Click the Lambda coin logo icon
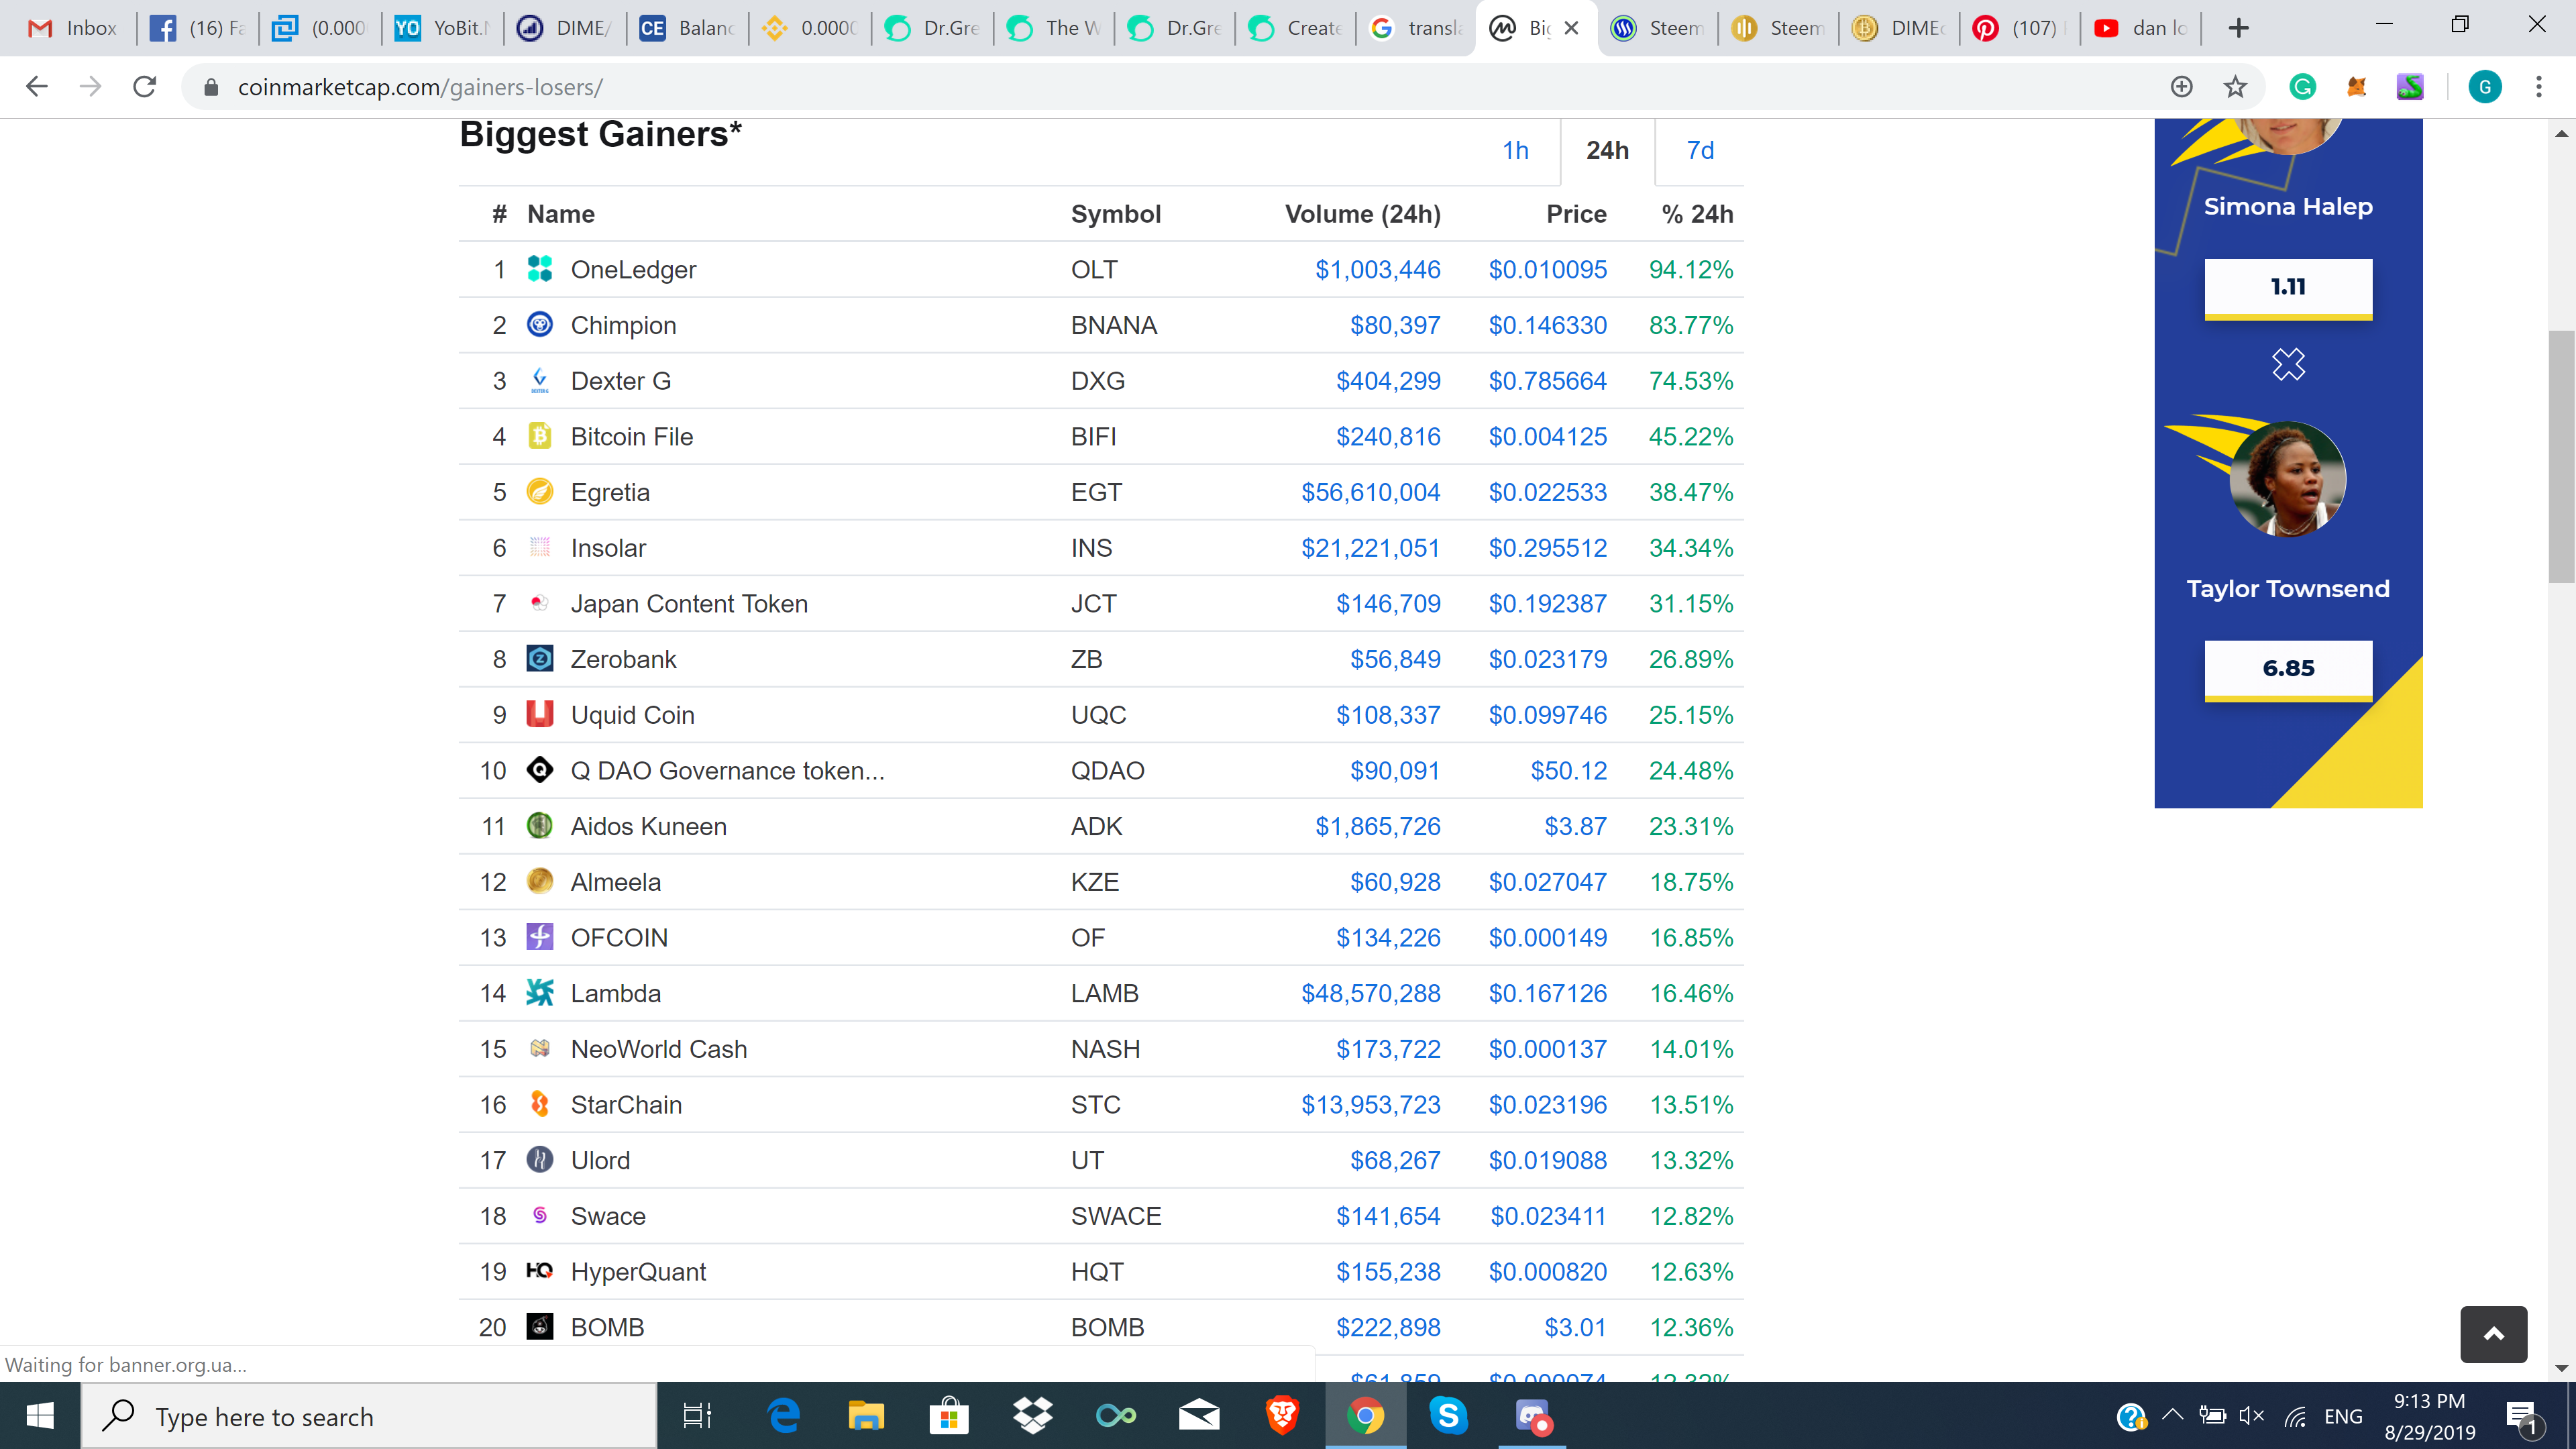2576x1449 pixels. pos(539,992)
